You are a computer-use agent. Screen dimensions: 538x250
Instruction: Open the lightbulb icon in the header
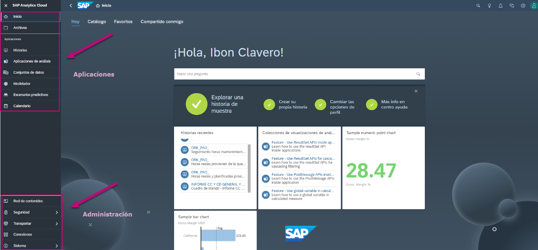coord(490,6)
